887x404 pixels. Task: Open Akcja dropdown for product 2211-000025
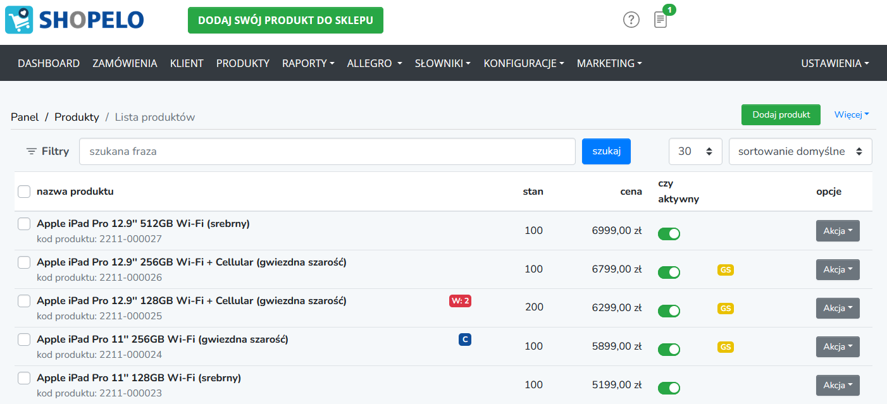[x=838, y=309]
